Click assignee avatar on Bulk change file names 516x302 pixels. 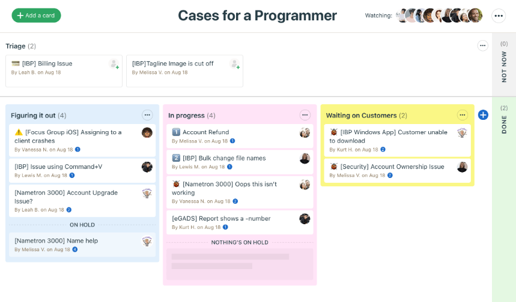305,158
